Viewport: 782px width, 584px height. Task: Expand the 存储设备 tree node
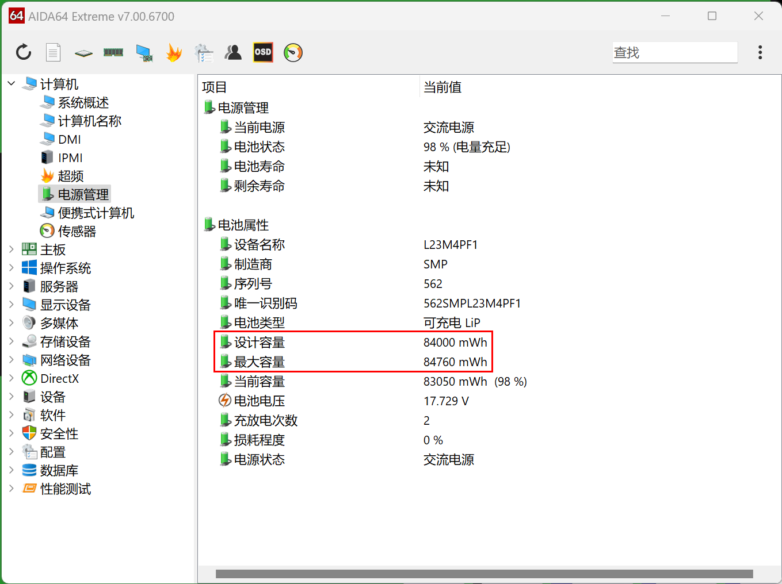coord(12,341)
